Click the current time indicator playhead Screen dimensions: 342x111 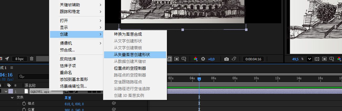tap(199, 79)
